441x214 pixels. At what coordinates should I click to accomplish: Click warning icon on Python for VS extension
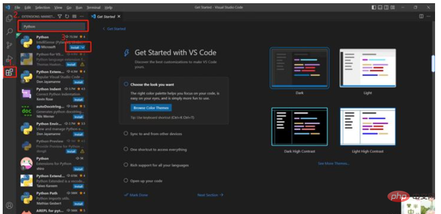(x=83, y=65)
